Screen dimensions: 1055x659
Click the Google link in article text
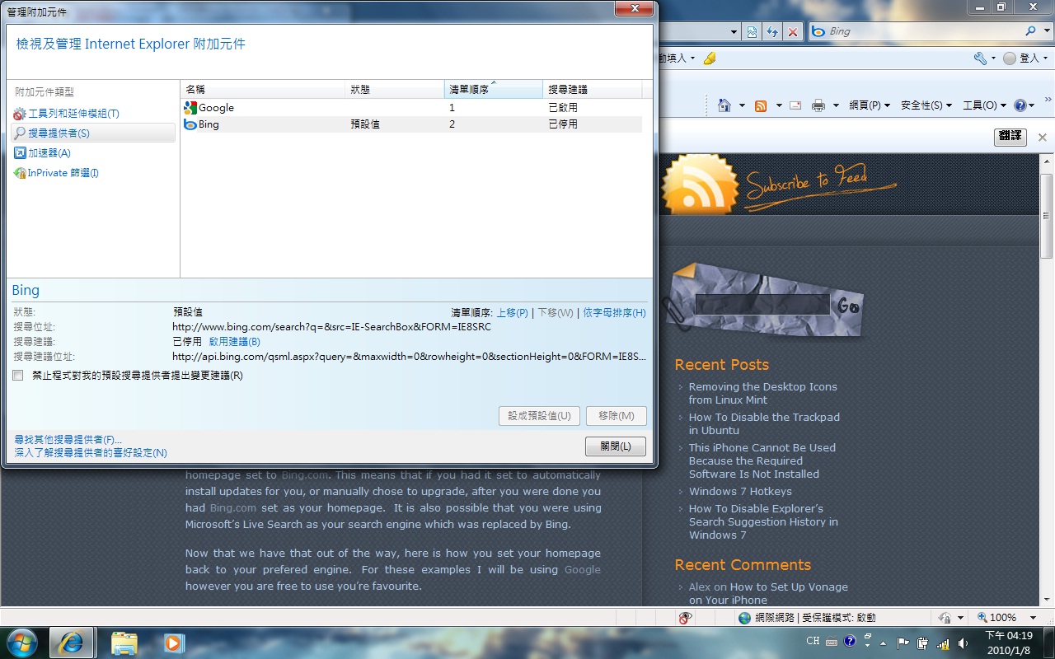point(582,569)
